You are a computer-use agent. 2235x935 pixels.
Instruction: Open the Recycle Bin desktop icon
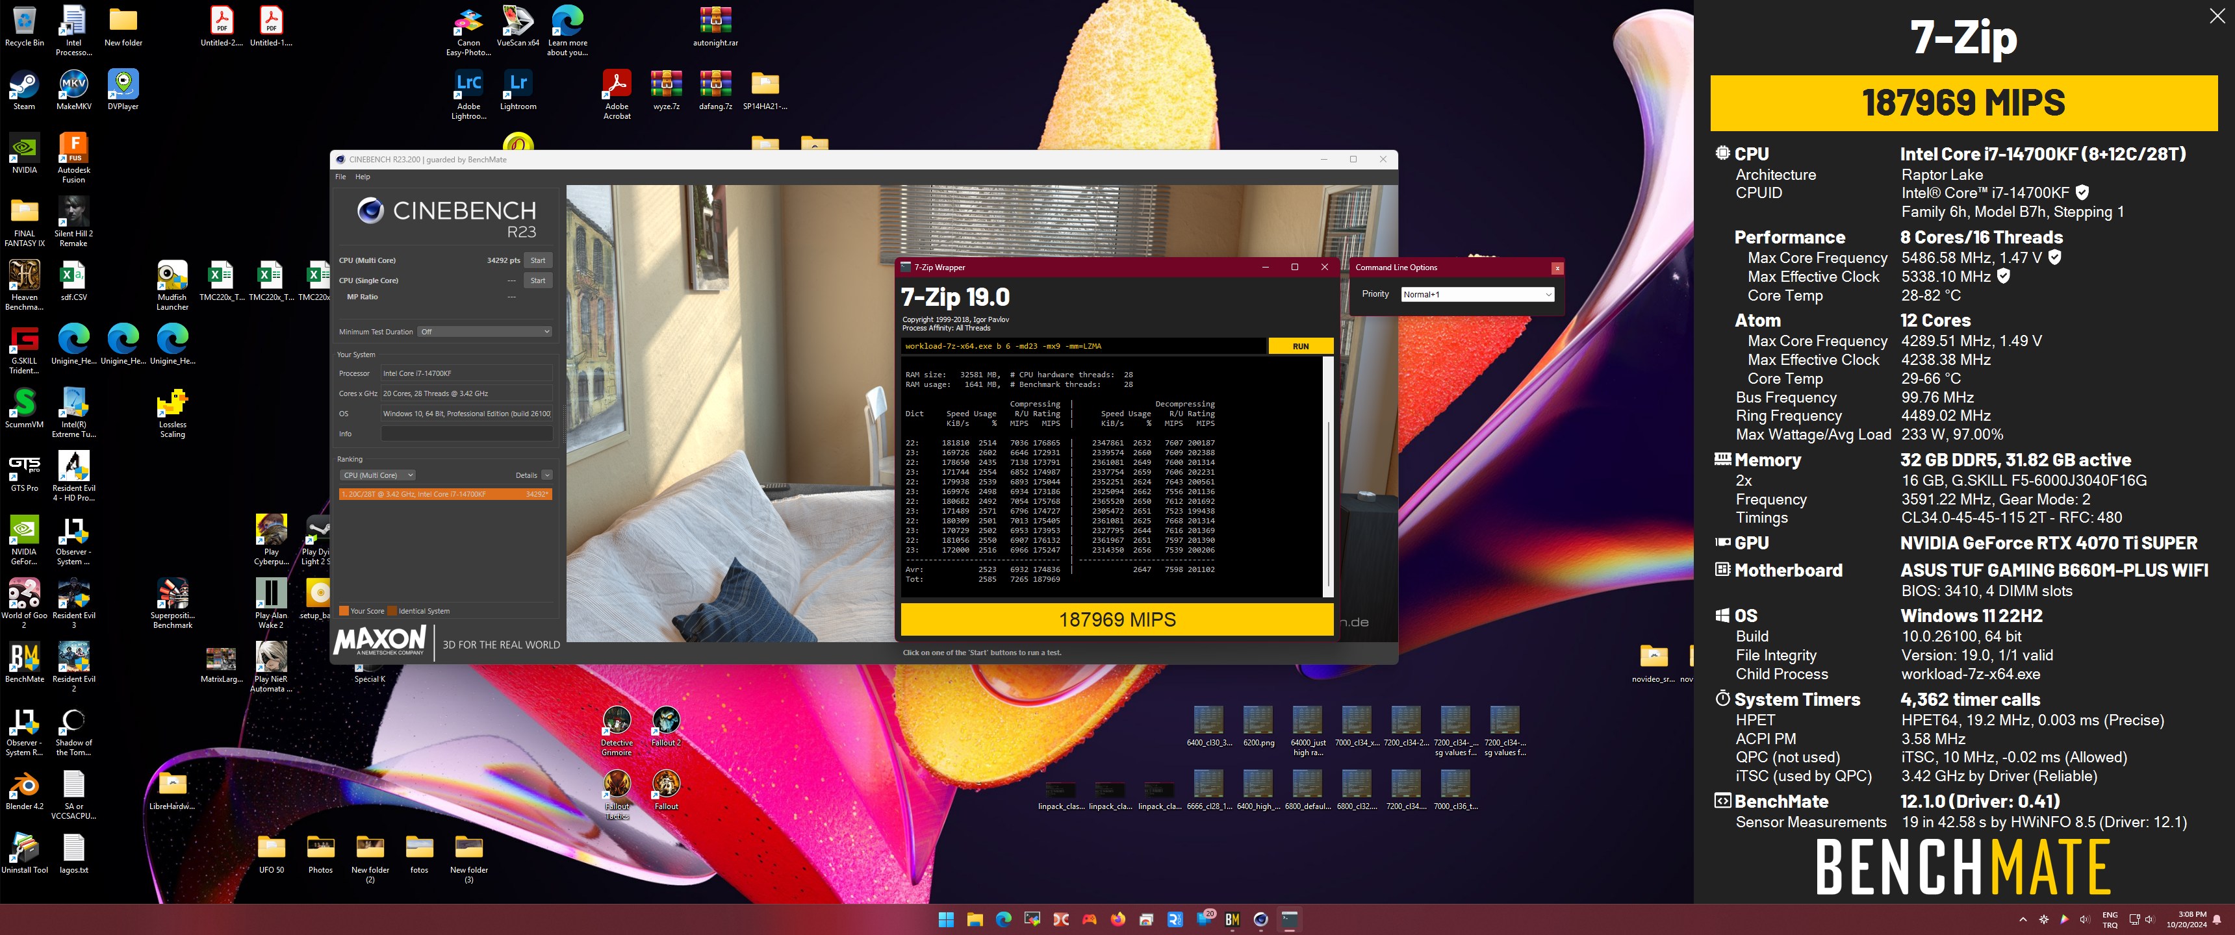pos(24,27)
